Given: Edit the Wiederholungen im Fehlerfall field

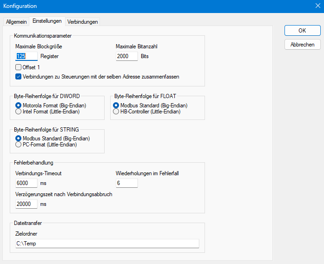Looking at the screenshot, I should pos(126,184).
